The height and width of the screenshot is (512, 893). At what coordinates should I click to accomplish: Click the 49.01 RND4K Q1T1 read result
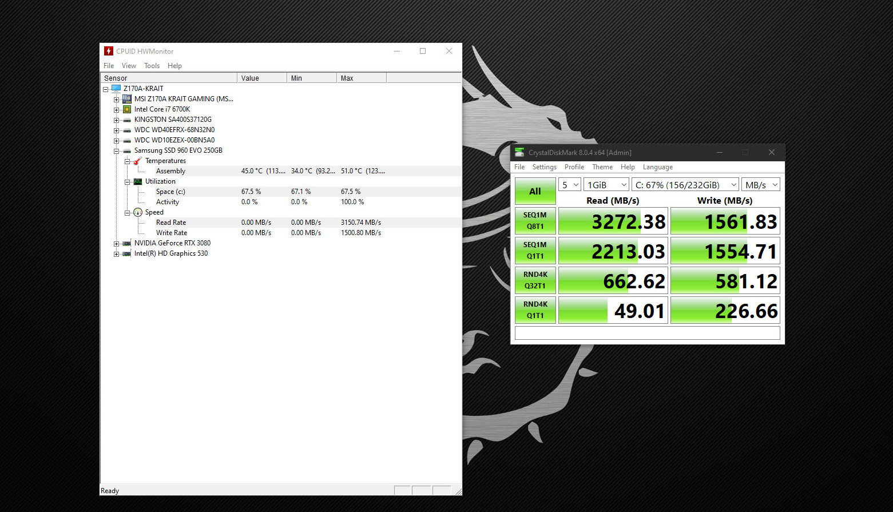[613, 311]
